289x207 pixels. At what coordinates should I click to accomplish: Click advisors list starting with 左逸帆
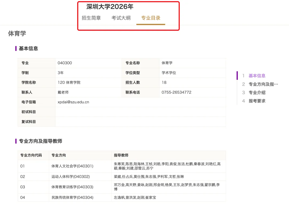tap(135, 197)
